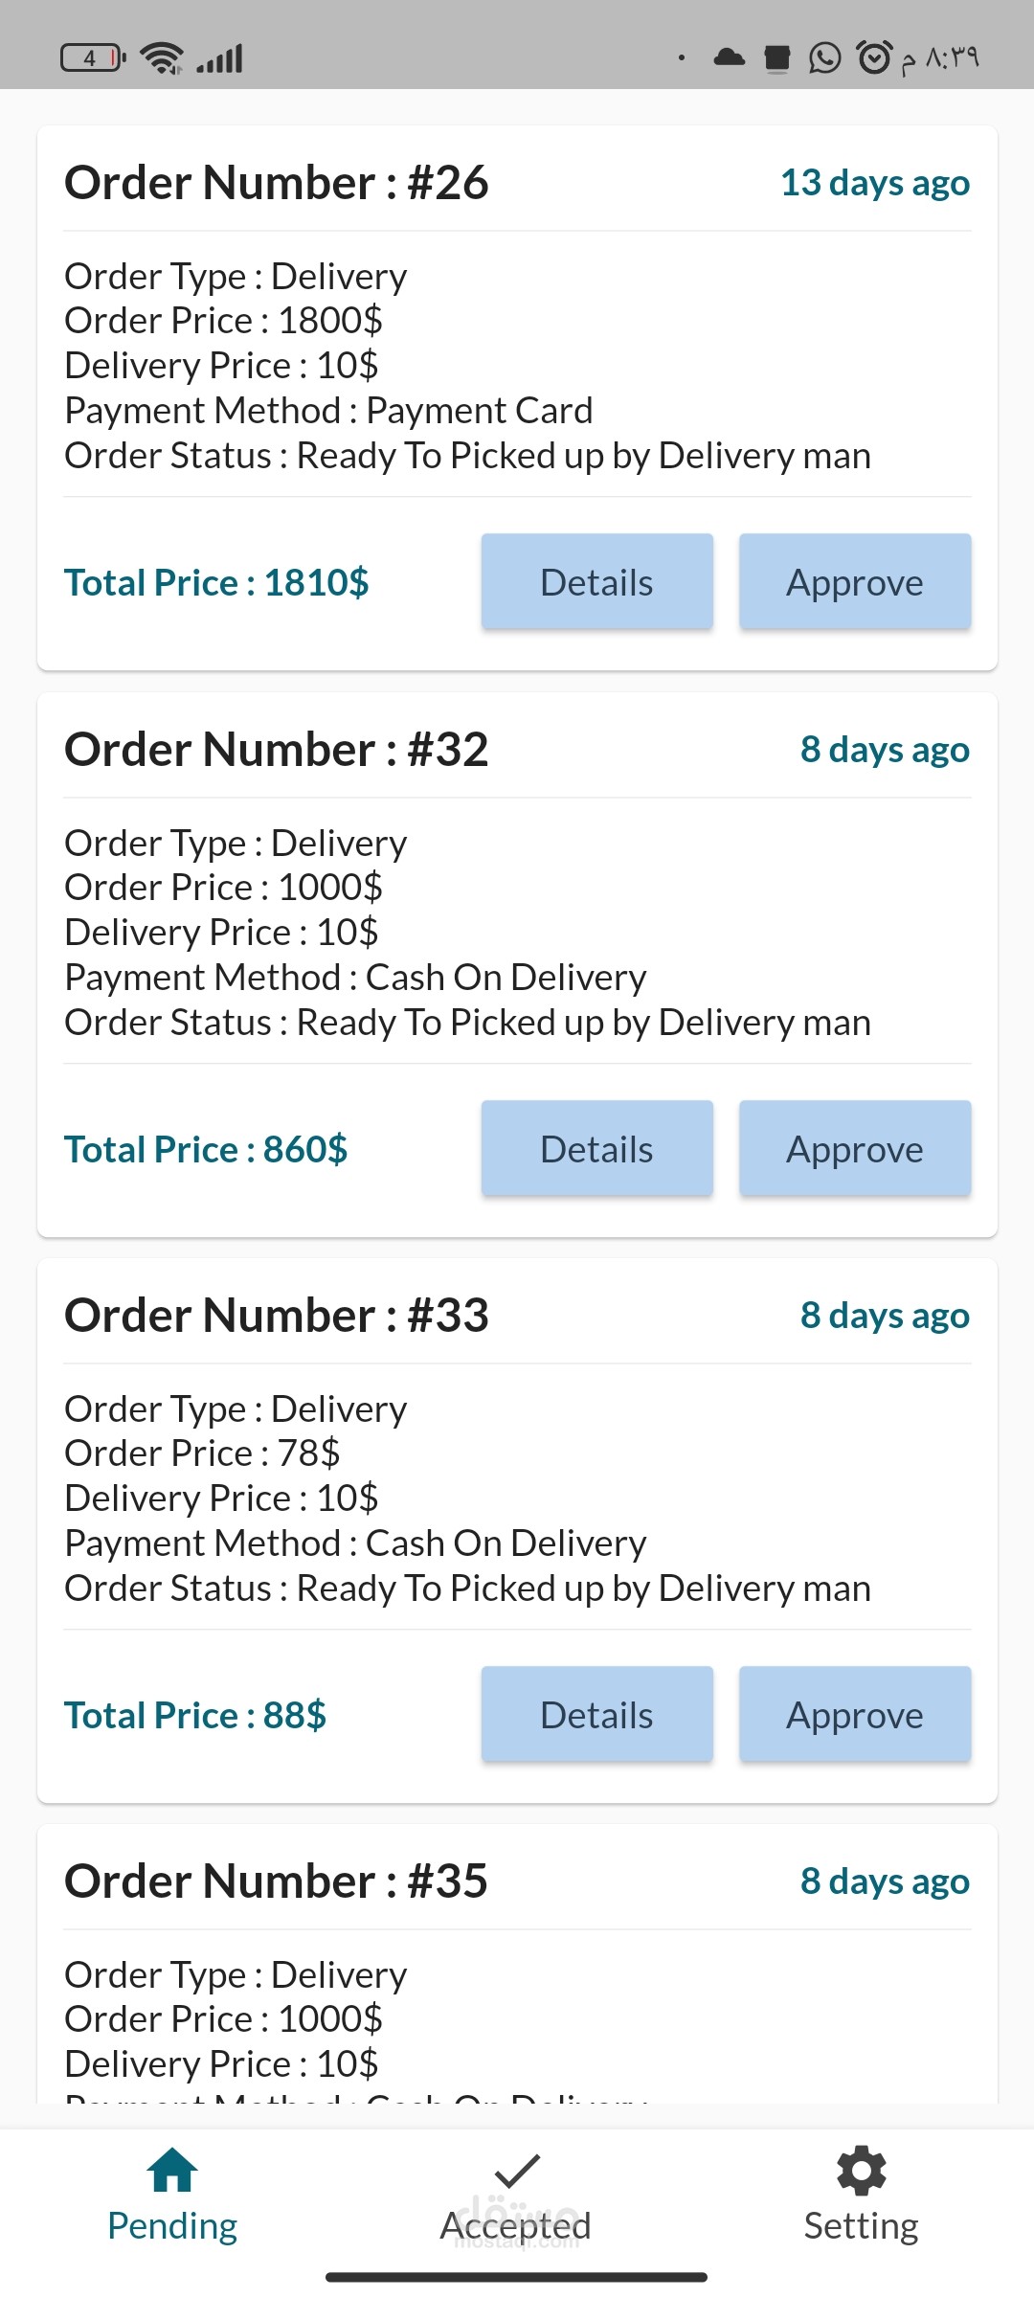View Details for order #33
The width and height of the screenshot is (1034, 2298).
click(596, 1715)
